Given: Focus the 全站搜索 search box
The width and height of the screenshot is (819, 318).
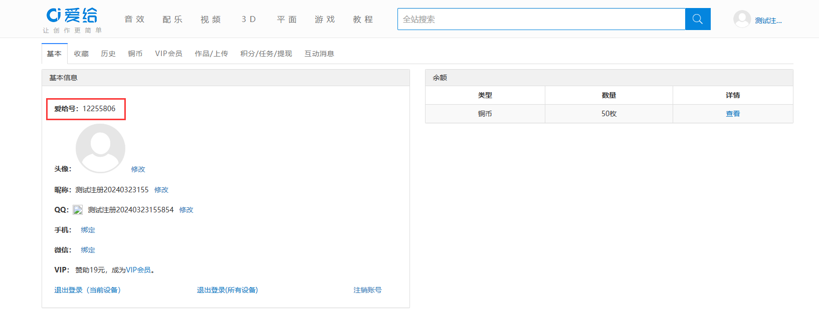Looking at the screenshot, I should pos(541,19).
